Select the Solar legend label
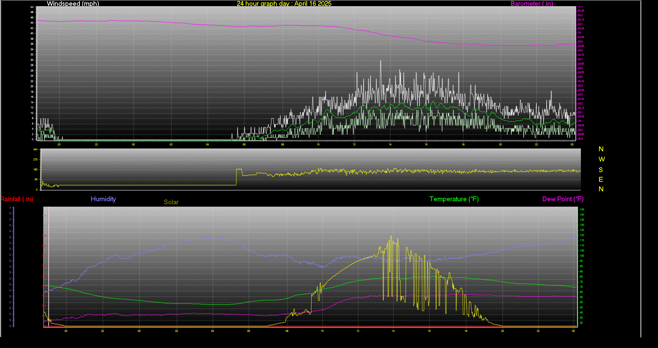The width and height of the screenshot is (658, 348). click(171, 202)
